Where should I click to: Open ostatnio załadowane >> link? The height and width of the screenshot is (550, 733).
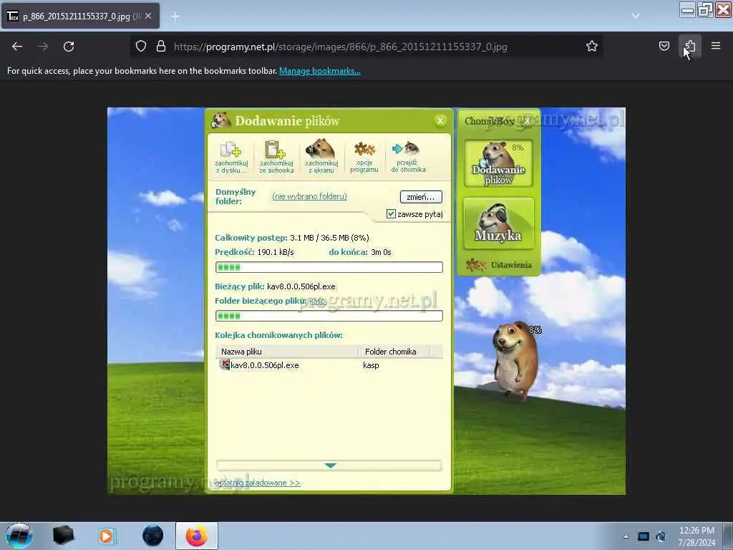(x=258, y=483)
